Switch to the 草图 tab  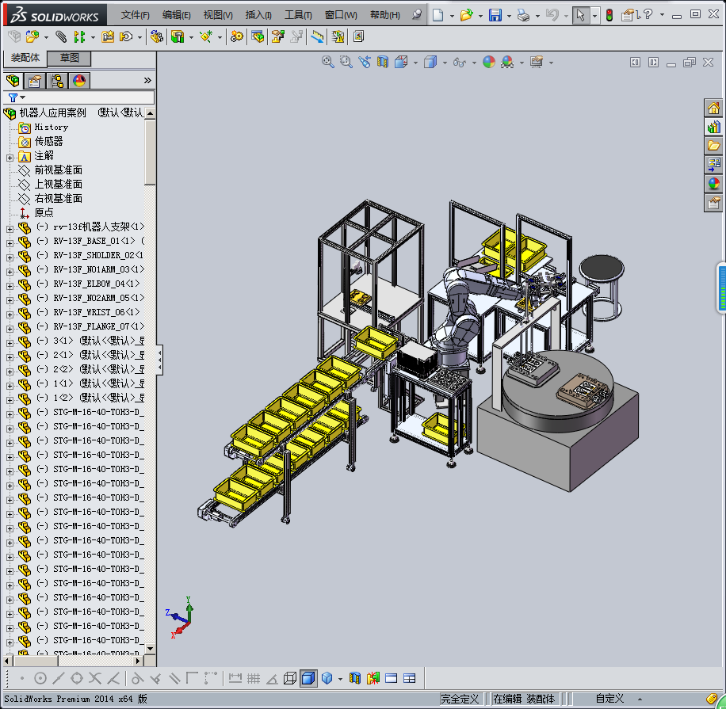70,58
